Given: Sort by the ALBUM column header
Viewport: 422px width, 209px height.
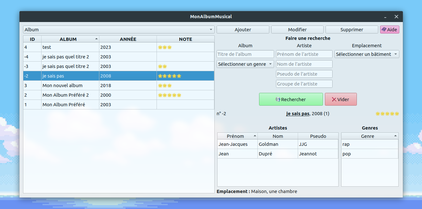Looking at the screenshot, I should click(x=70, y=39).
